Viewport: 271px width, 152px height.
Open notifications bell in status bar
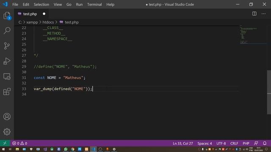265,143
